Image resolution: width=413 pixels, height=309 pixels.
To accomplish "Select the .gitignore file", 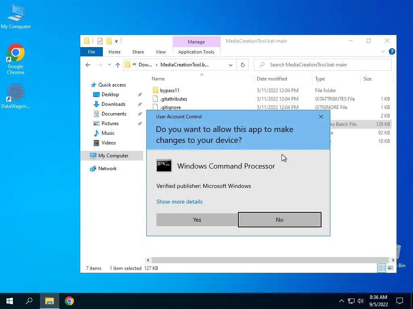I will 171,107.
